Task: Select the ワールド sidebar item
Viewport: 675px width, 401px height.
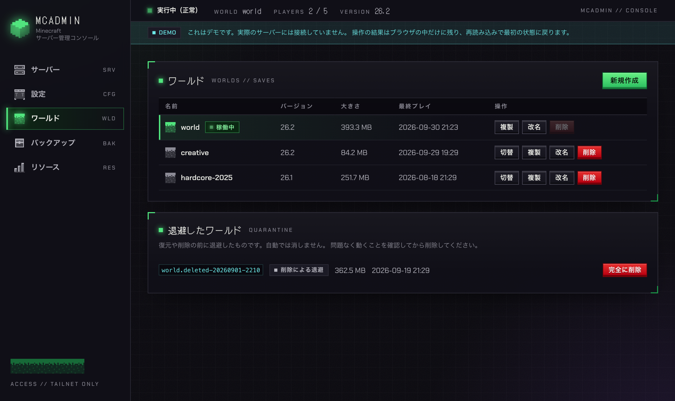Action: tap(65, 119)
